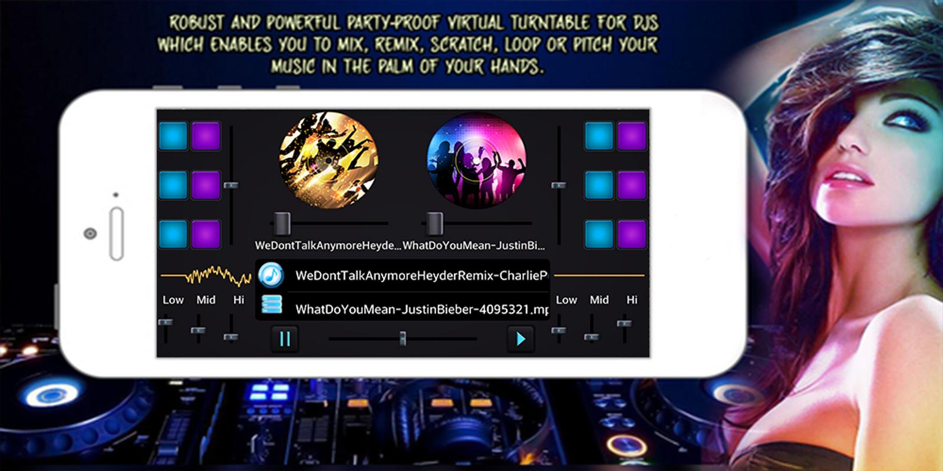The width and height of the screenshot is (943, 471).
Task: Click the right deck Low EQ fader
Action: 559,330
